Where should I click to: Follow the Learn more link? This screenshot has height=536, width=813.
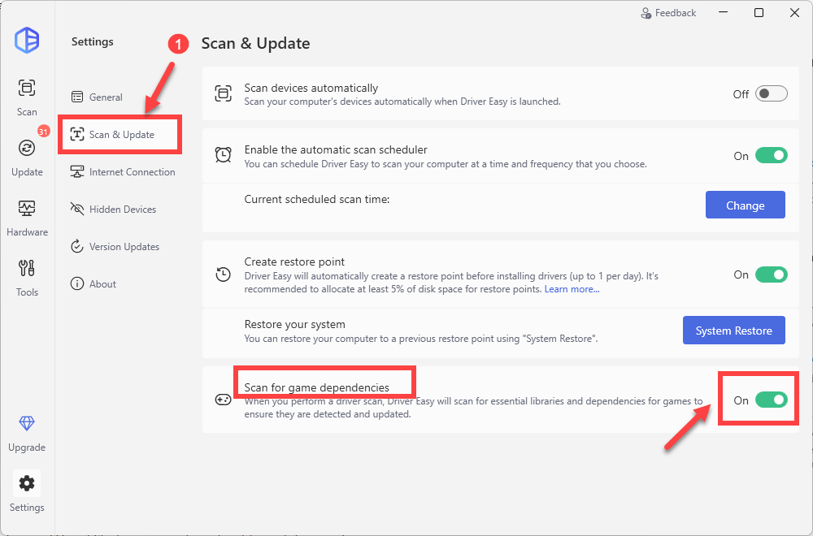point(572,290)
